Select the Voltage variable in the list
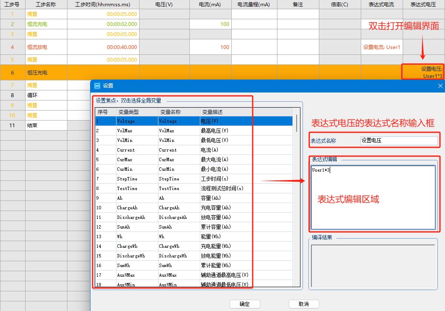This screenshot has width=445, height=311. 168,121
